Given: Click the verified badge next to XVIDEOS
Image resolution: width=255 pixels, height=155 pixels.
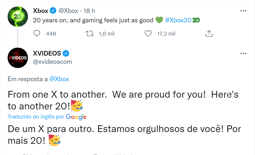Looking at the screenshot, I should [x=66, y=53].
